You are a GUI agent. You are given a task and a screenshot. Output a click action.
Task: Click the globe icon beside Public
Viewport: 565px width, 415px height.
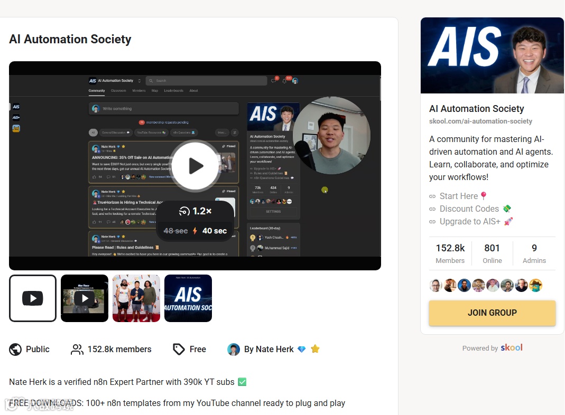point(15,349)
